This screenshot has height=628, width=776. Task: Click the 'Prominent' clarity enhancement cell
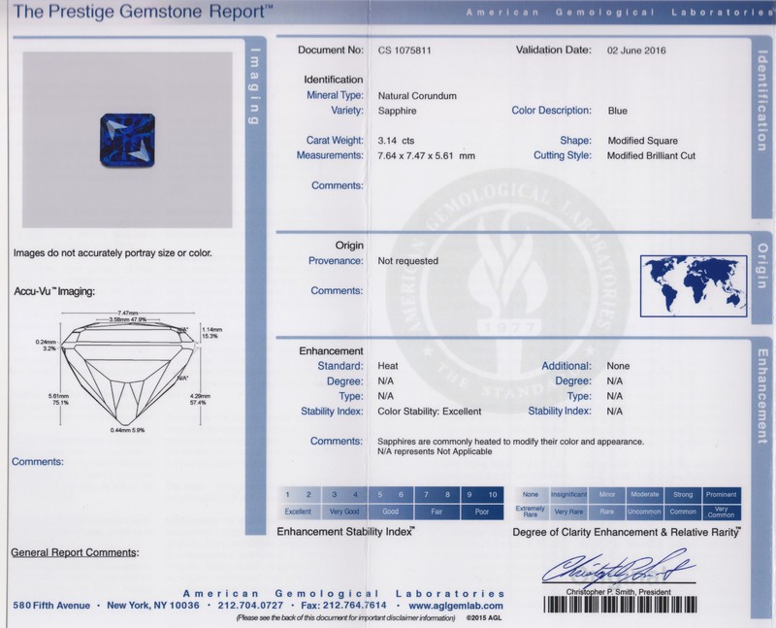pos(723,494)
